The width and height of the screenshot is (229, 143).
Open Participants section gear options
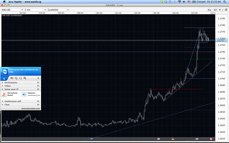(38, 83)
